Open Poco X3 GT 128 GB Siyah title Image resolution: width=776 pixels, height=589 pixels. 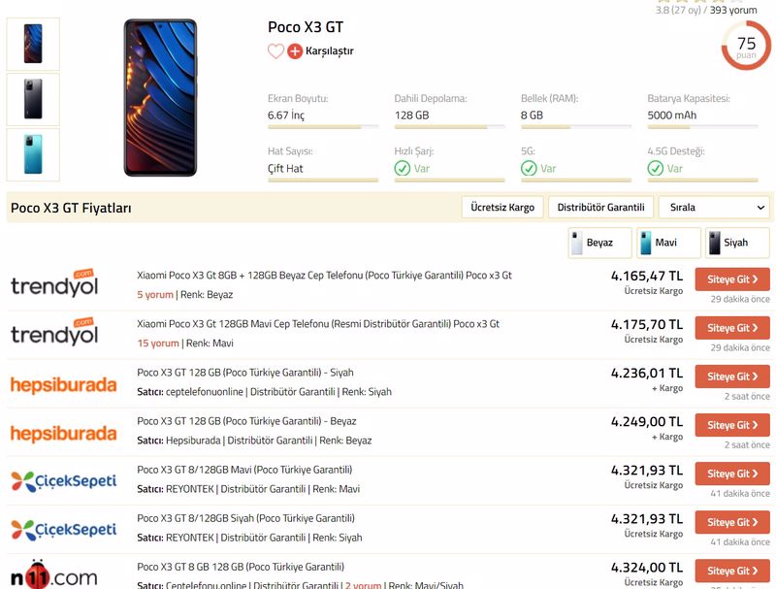click(245, 373)
